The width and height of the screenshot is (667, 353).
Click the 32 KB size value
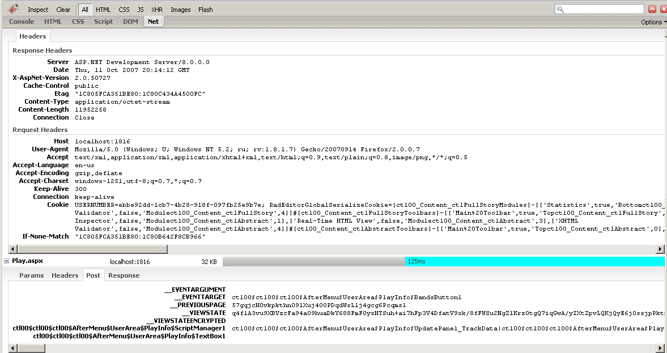coord(209,262)
